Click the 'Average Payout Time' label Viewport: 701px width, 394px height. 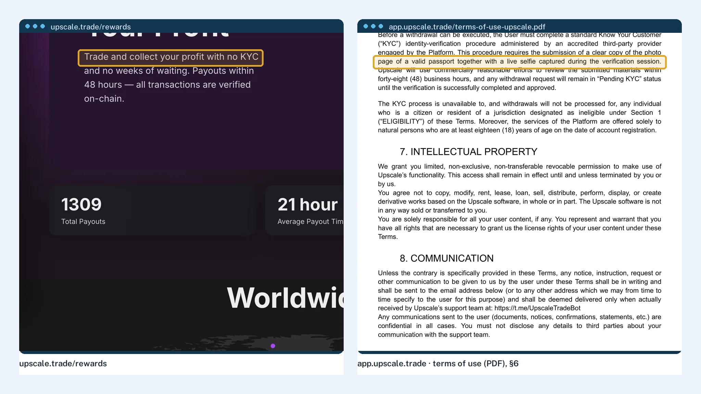coord(310,222)
